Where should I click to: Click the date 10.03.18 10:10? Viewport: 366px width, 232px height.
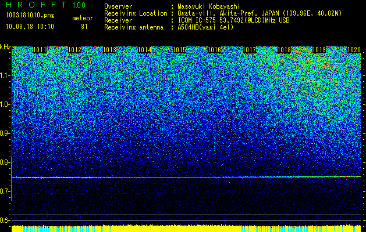[30, 27]
